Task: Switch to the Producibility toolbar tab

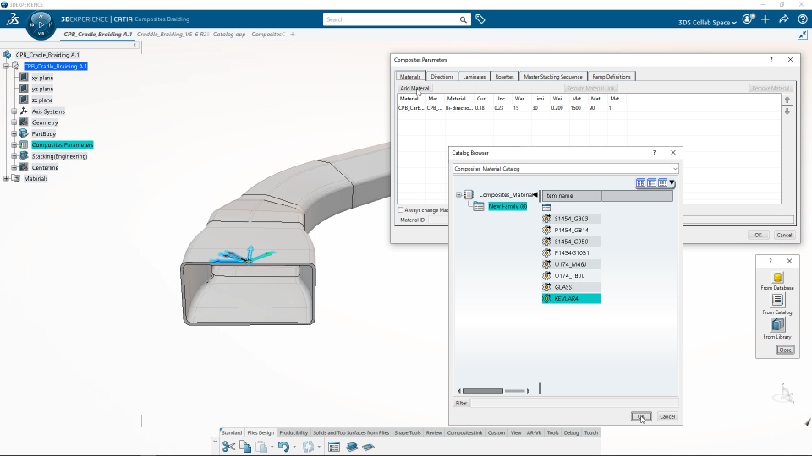Action: [x=294, y=432]
